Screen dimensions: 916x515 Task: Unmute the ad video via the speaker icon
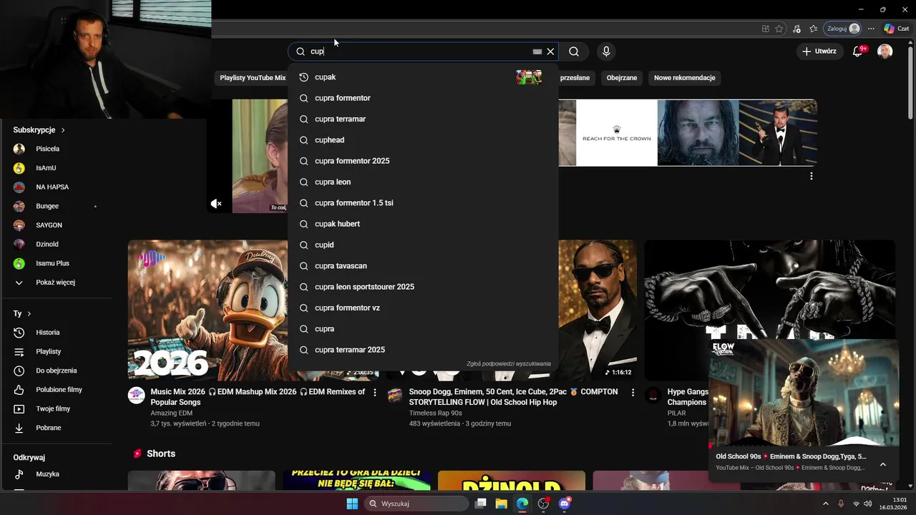(x=216, y=204)
